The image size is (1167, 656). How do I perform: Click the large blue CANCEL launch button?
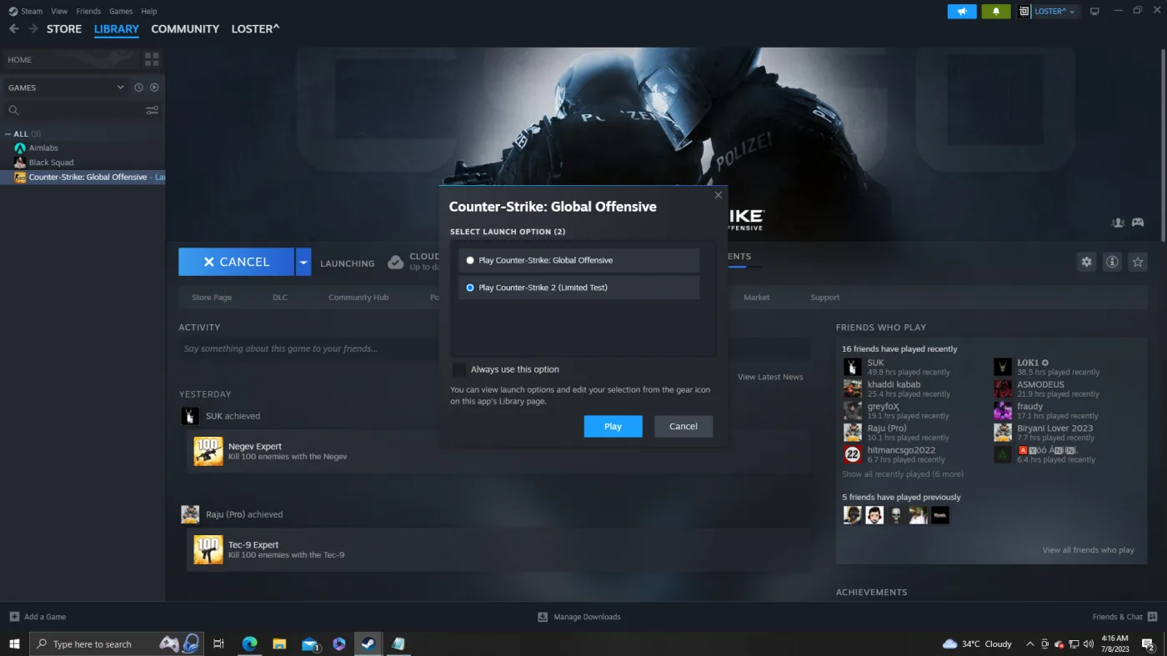(236, 262)
